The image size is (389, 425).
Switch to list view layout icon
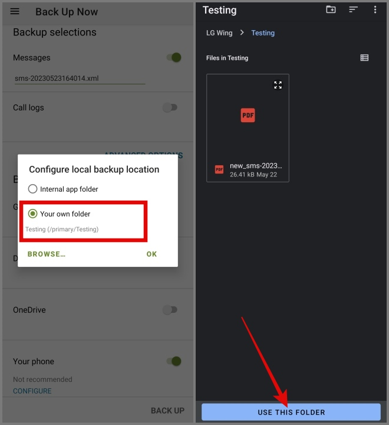coord(364,58)
